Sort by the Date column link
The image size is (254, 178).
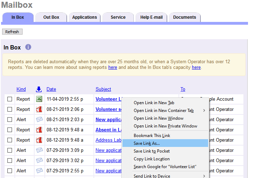[51, 89]
